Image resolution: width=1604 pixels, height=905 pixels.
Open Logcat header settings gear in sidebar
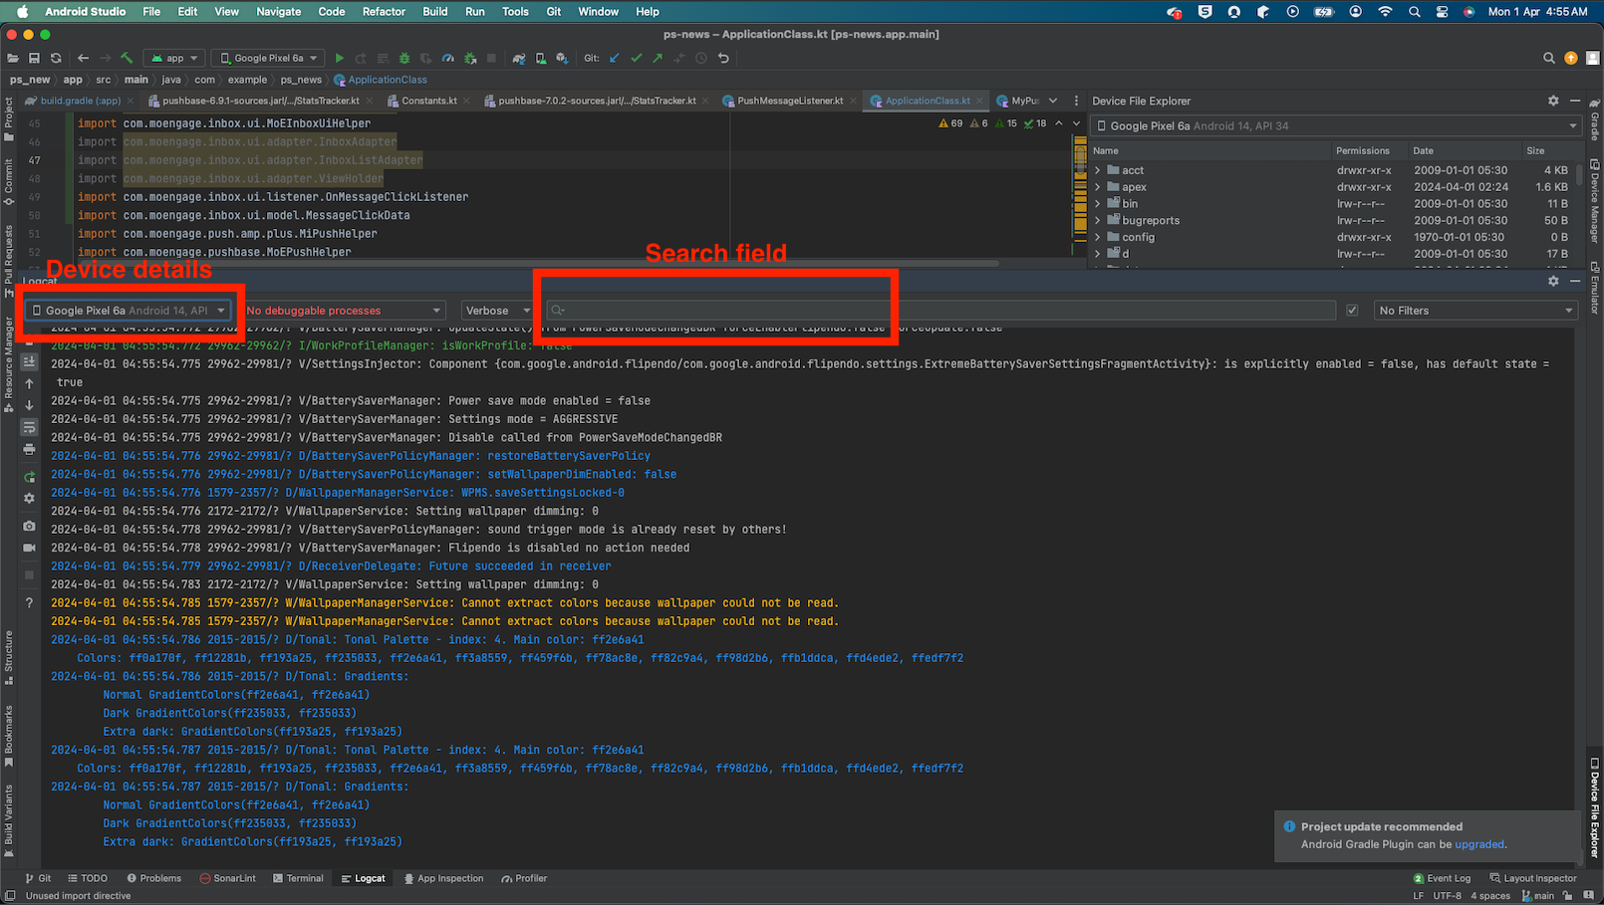tap(29, 499)
